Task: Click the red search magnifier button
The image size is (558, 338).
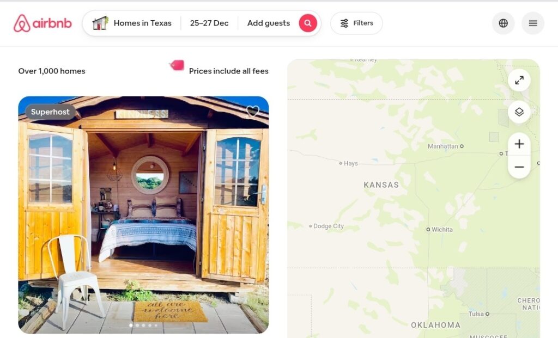Action: (308, 23)
